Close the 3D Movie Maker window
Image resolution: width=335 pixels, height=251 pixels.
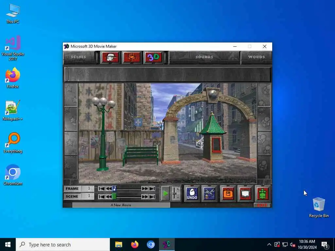pyautogui.click(x=264, y=46)
